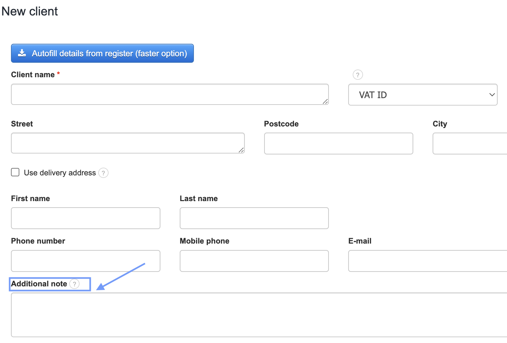507x343 pixels.
Task: Click the First name input box
Action: (85, 218)
